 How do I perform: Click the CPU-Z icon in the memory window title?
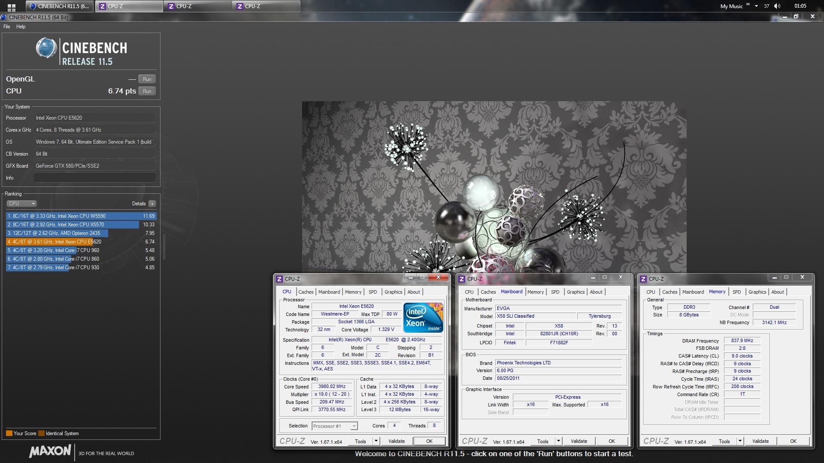point(643,279)
